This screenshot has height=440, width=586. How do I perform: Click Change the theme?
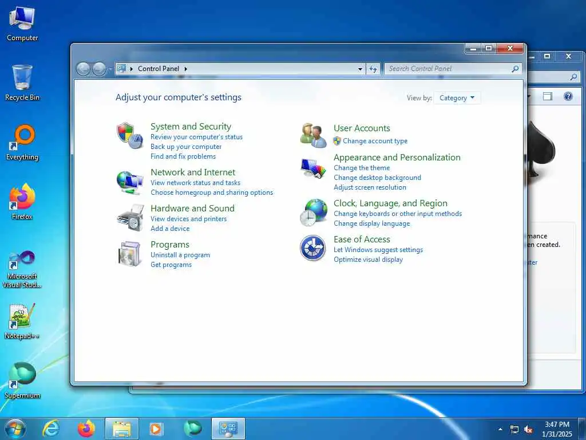point(362,168)
